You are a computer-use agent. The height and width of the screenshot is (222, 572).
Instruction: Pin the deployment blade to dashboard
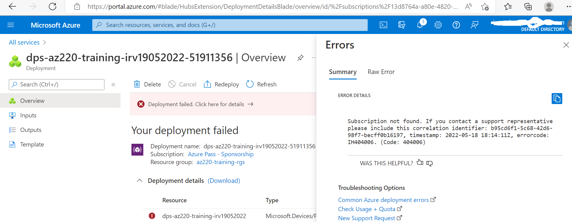pyautogui.click(x=300, y=58)
